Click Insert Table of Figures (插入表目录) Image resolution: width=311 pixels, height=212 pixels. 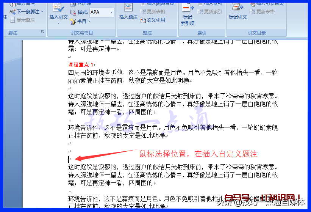(x=157, y=4)
